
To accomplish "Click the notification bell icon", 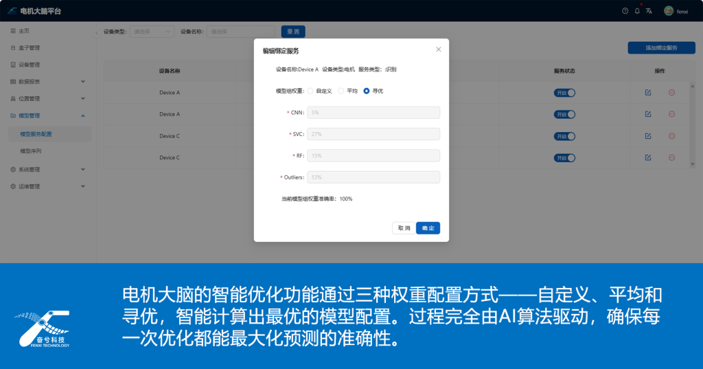I will point(637,11).
